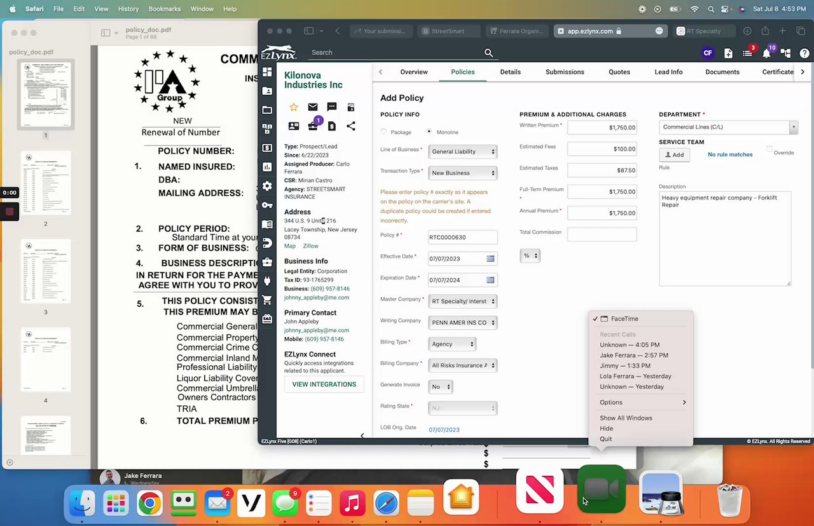Switch to the Overview tab

[x=414, y=72]
